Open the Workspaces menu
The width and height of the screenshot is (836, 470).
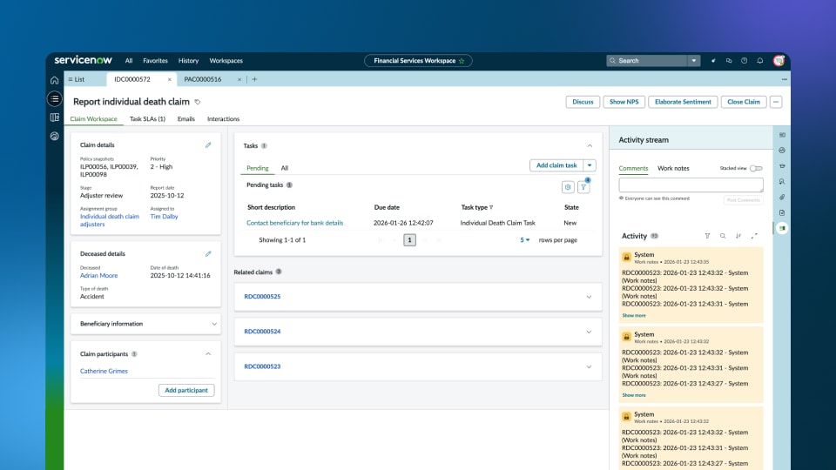coord(226,61)
